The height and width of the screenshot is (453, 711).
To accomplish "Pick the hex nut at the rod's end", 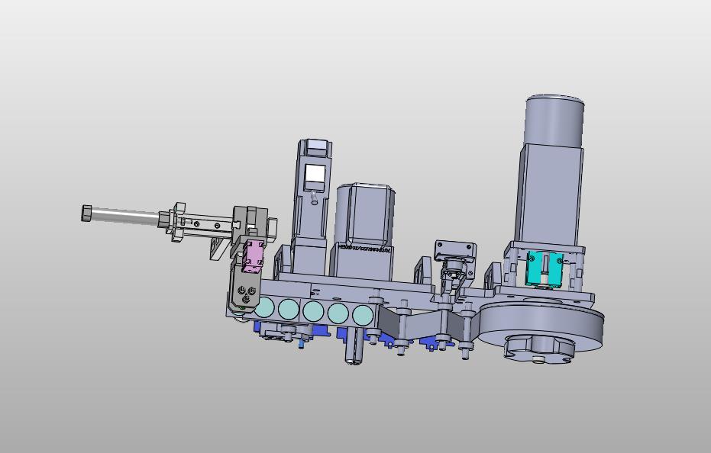I will [86, 213].
